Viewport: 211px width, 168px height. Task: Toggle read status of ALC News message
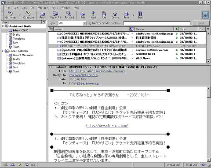coord(177,58)
